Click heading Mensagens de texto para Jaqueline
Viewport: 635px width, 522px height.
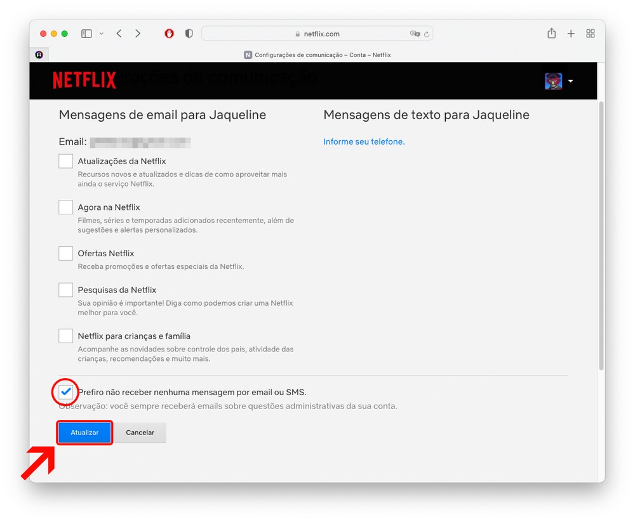pyautogui.click(x=427, y=115)
